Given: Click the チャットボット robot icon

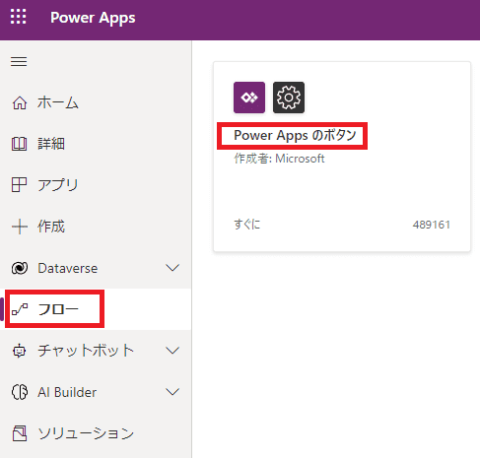Looking at the screenshot, I should [19, 351].
